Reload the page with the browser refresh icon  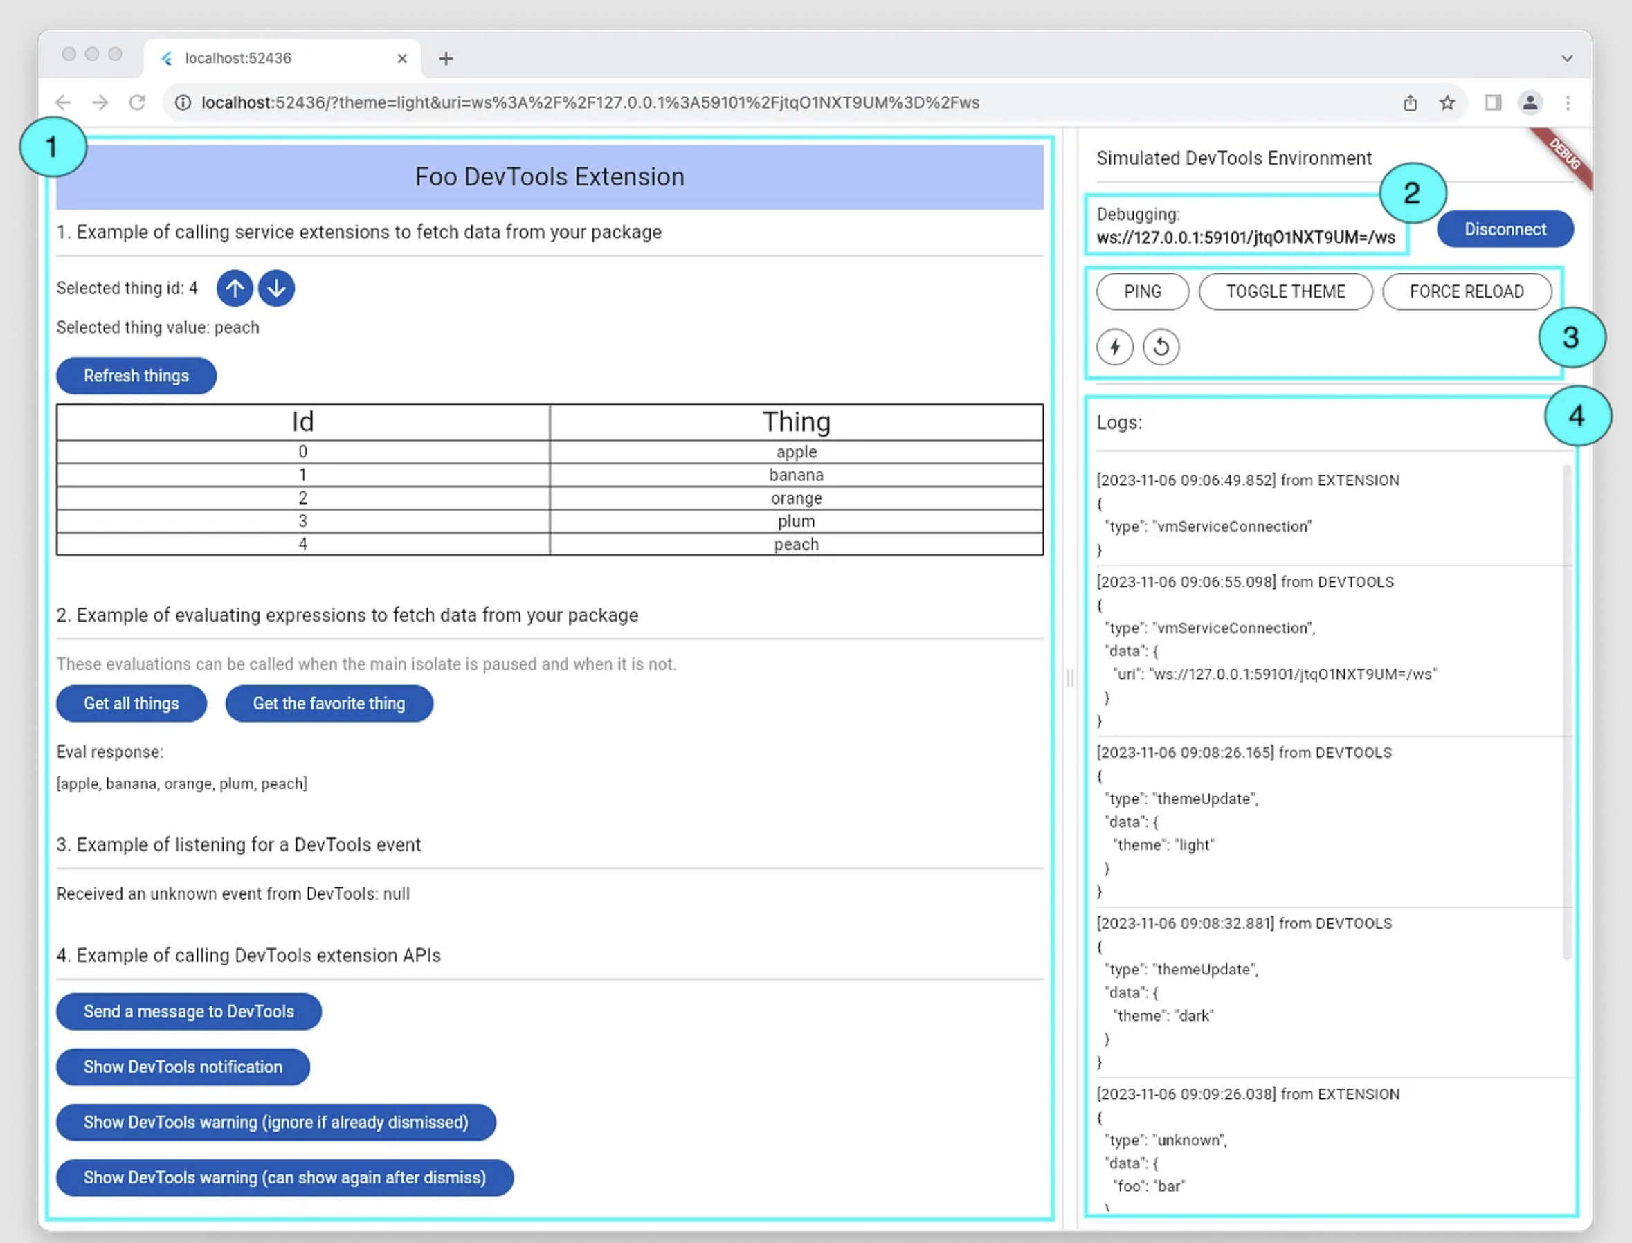pos(138,103)
